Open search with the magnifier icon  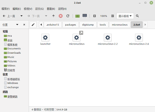tap(137, 16)
